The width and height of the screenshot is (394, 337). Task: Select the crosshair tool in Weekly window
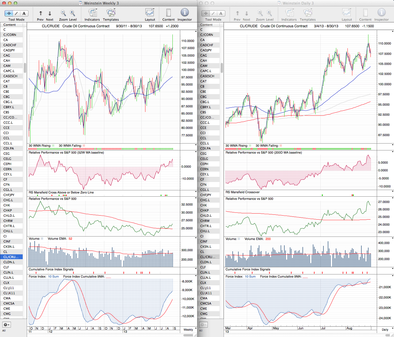[9, 13]
